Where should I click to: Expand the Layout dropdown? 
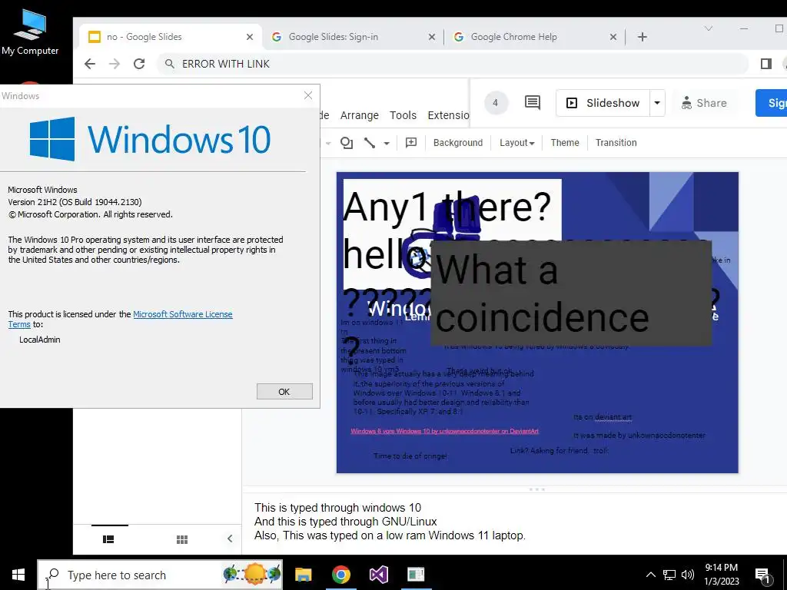(x=516, y=143)
